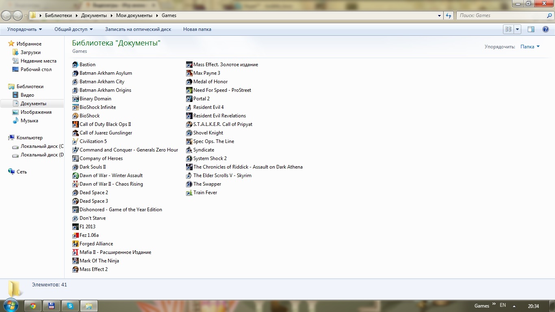Select the Batman Arkham Asylum icon
This screenshot has height=312, width=555.
click(75, 73)
